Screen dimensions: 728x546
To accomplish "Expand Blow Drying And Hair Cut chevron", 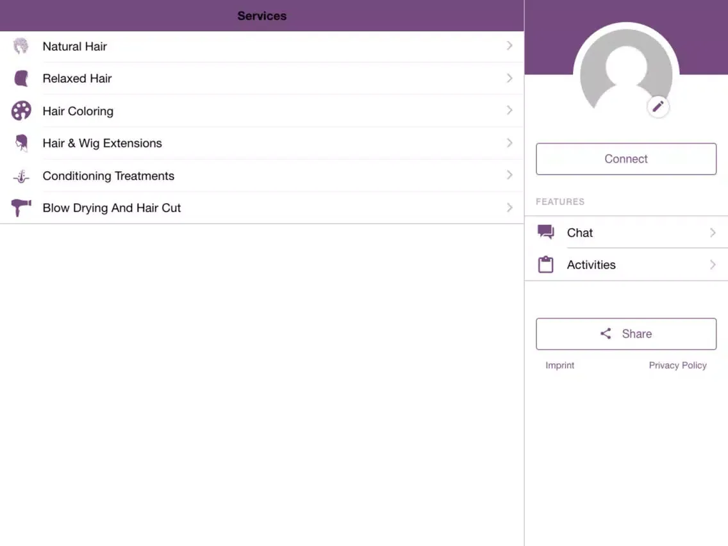I will pos(509,208).
